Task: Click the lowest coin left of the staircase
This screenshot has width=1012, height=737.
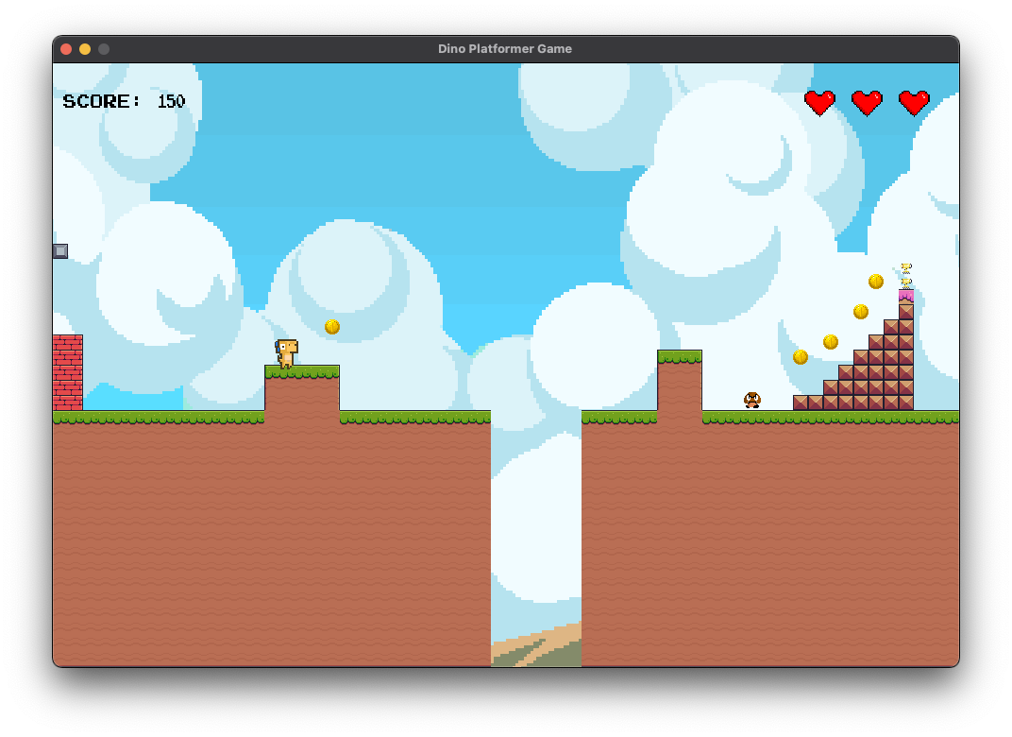Action: (x=801, y=356)
